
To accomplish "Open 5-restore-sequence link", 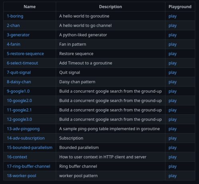I will pyautogui.click(x=25, y=54).
